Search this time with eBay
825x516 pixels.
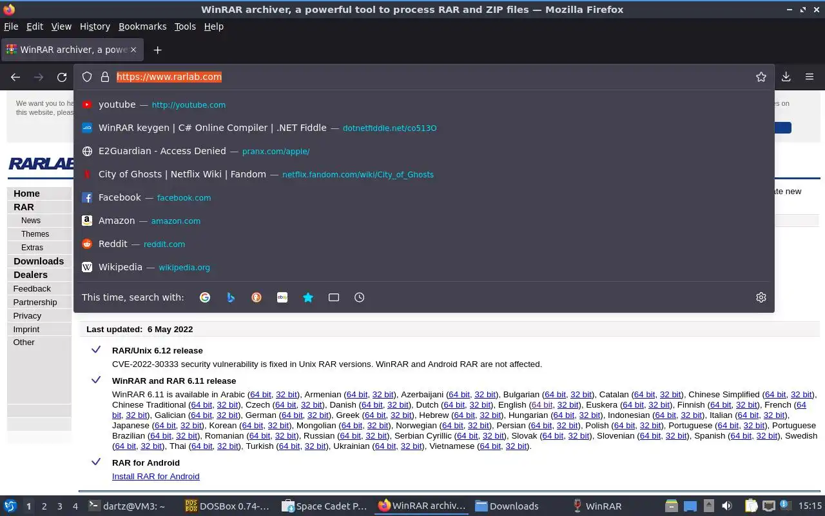[282, 297]
